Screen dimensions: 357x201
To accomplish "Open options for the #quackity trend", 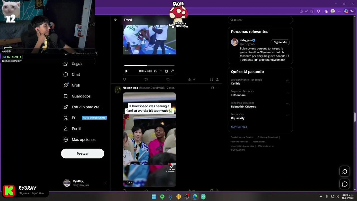I will tap(288, 115).
